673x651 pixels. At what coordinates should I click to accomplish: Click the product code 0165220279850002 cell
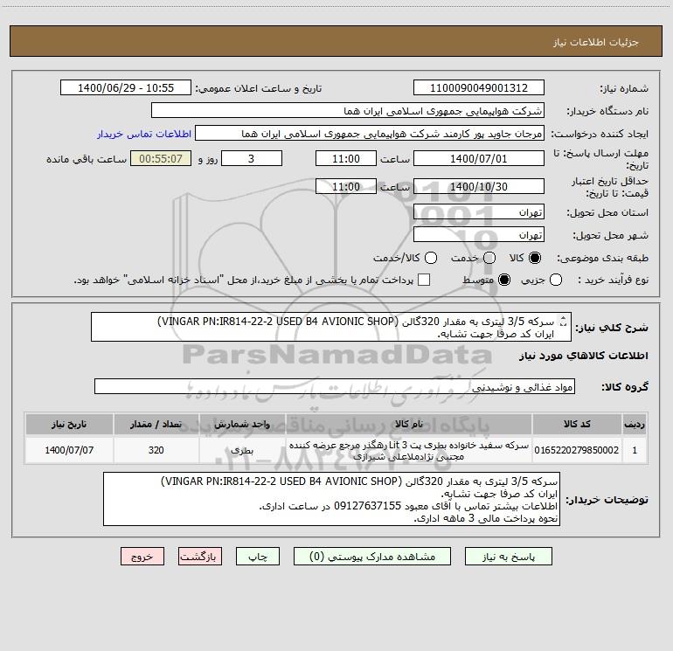[577, 450]
